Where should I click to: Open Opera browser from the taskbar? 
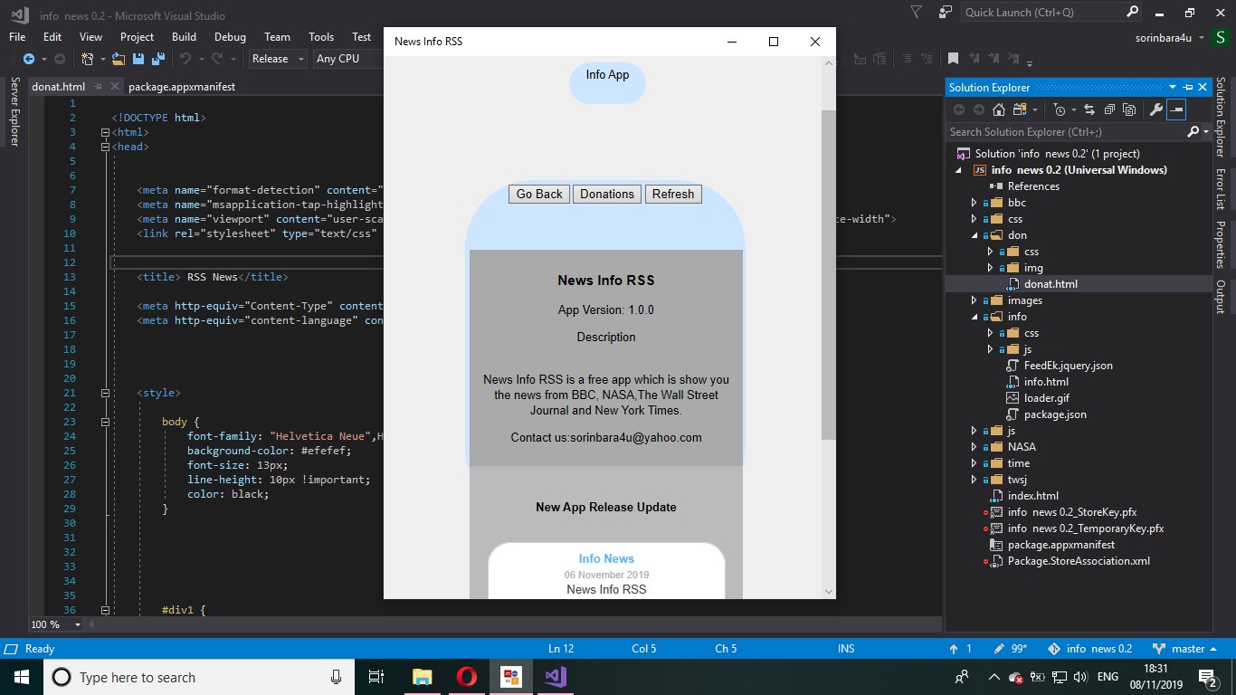[466, 676]
